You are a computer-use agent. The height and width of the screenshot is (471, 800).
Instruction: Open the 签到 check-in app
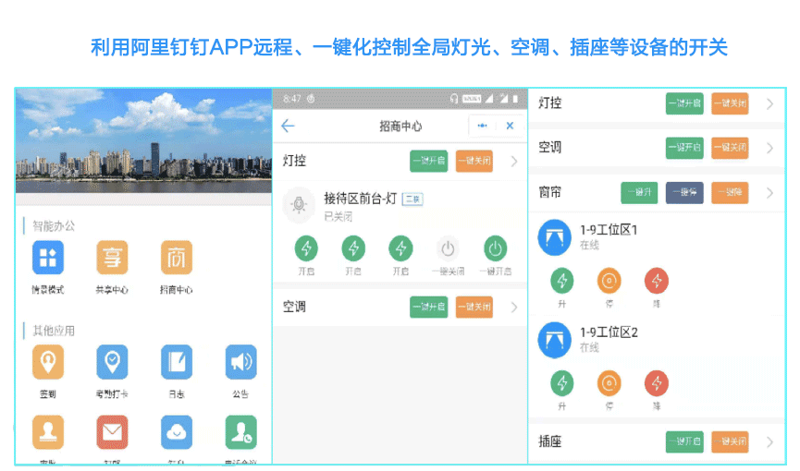tap(48, 362)
